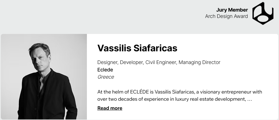
Task: Click the Arch Design Award hexagon logo
Action: pyautogui.click(x=263, y=14)
